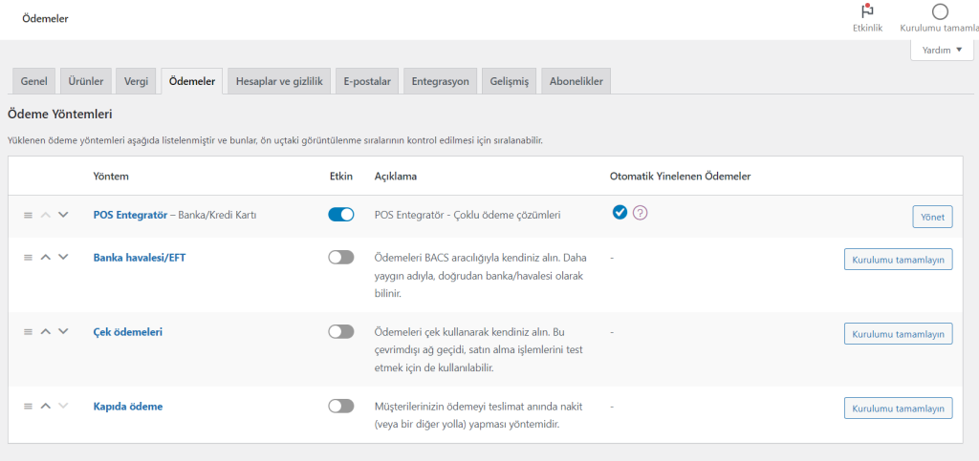Click drag handle for Çek ödemeleri row
This screenshot has height=461, width=979.
29,331
